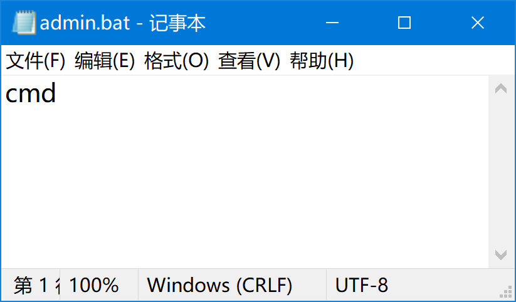Screen dimensions: 516x302
Task: Close the admin.bat Notepad window
Action: tap(478, 23)
